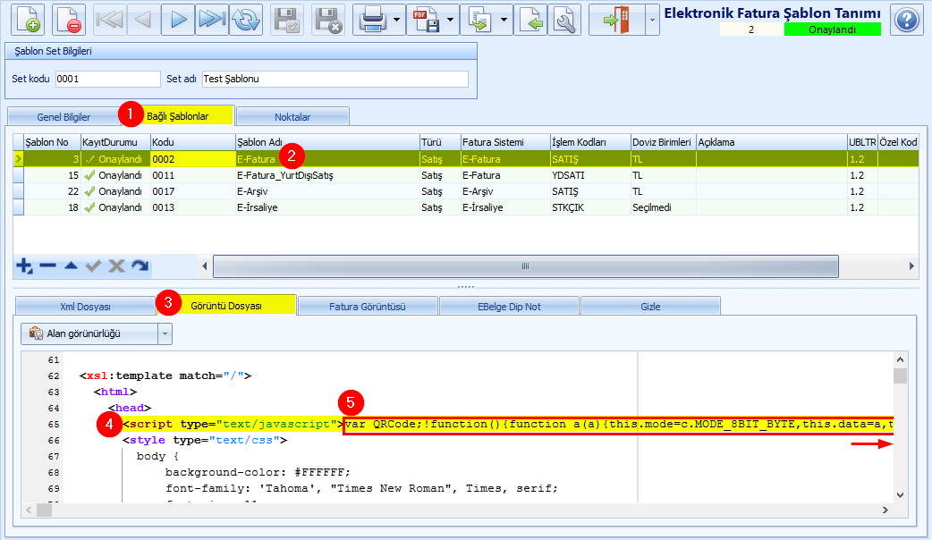The height and width of the screenshot is (540, 932).
Task: Go to previous record arrow
Action: (143, 20)
